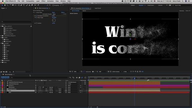The height and width of the screenshot is (108, 192).
Task: Open the Animation menu
Action: pos(50,1)
